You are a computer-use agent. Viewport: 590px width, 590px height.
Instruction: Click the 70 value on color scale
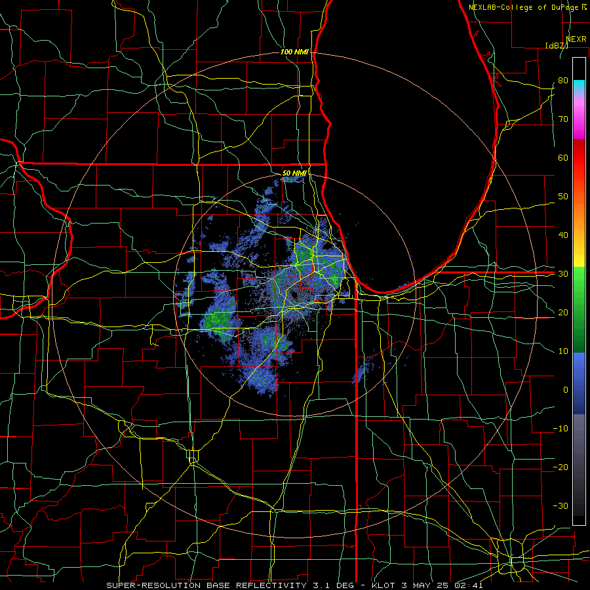coord(563,119)
